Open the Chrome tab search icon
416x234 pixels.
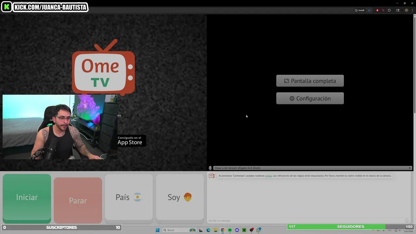pyautogui.click(x=398, y=10)
